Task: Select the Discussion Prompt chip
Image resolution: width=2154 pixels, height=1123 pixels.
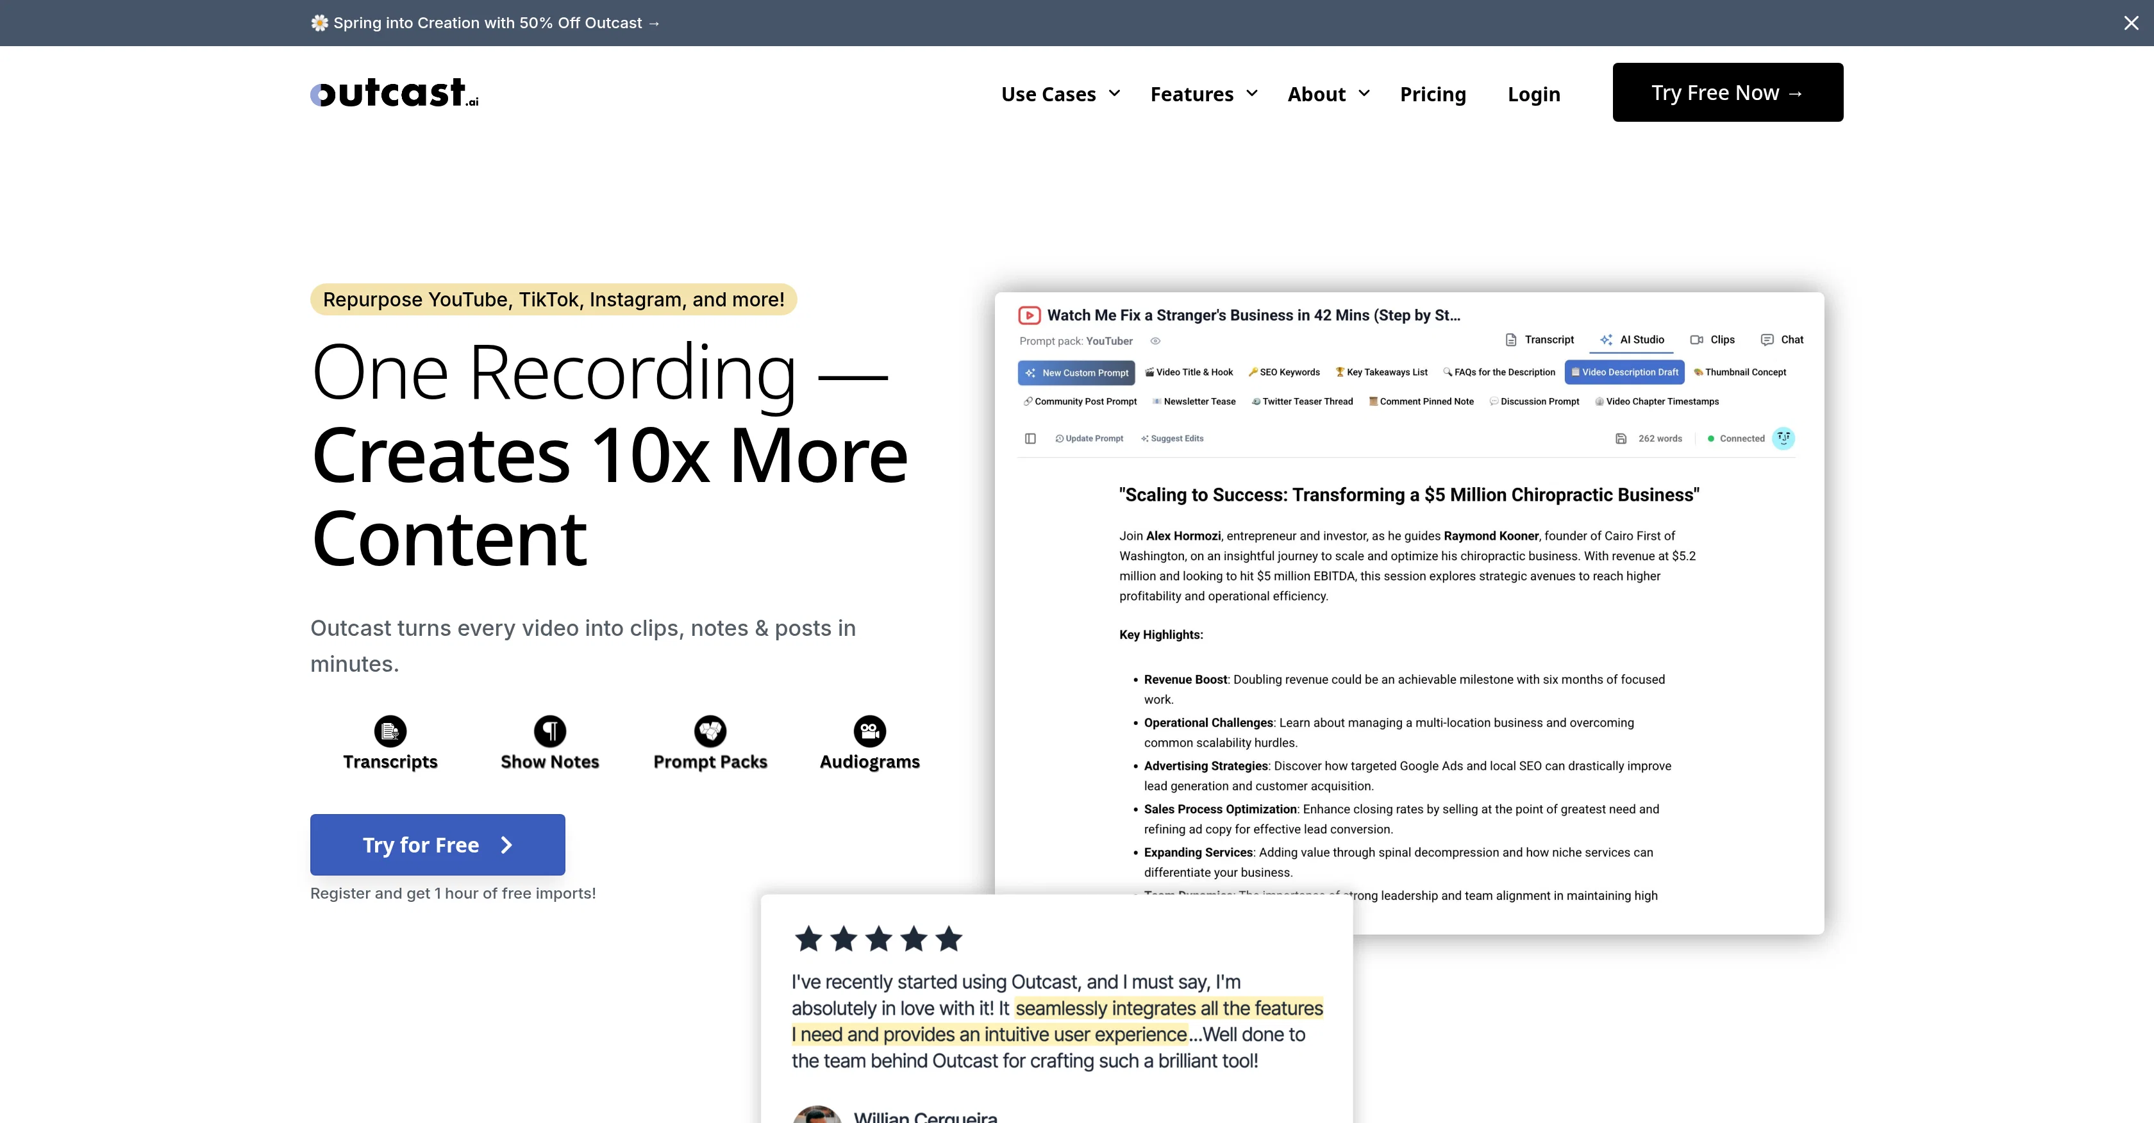Action: tap(1534, 401)
